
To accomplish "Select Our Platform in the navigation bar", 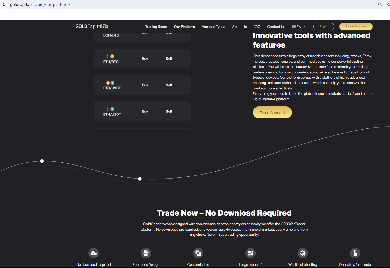I will pos(184,27).
